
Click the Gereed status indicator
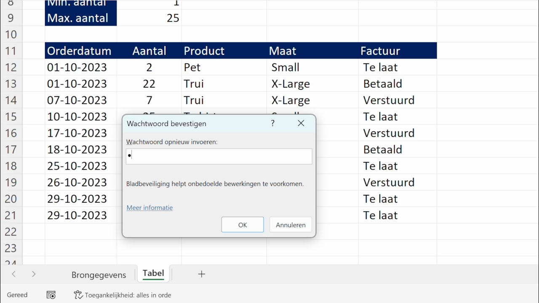coord(17,295)
